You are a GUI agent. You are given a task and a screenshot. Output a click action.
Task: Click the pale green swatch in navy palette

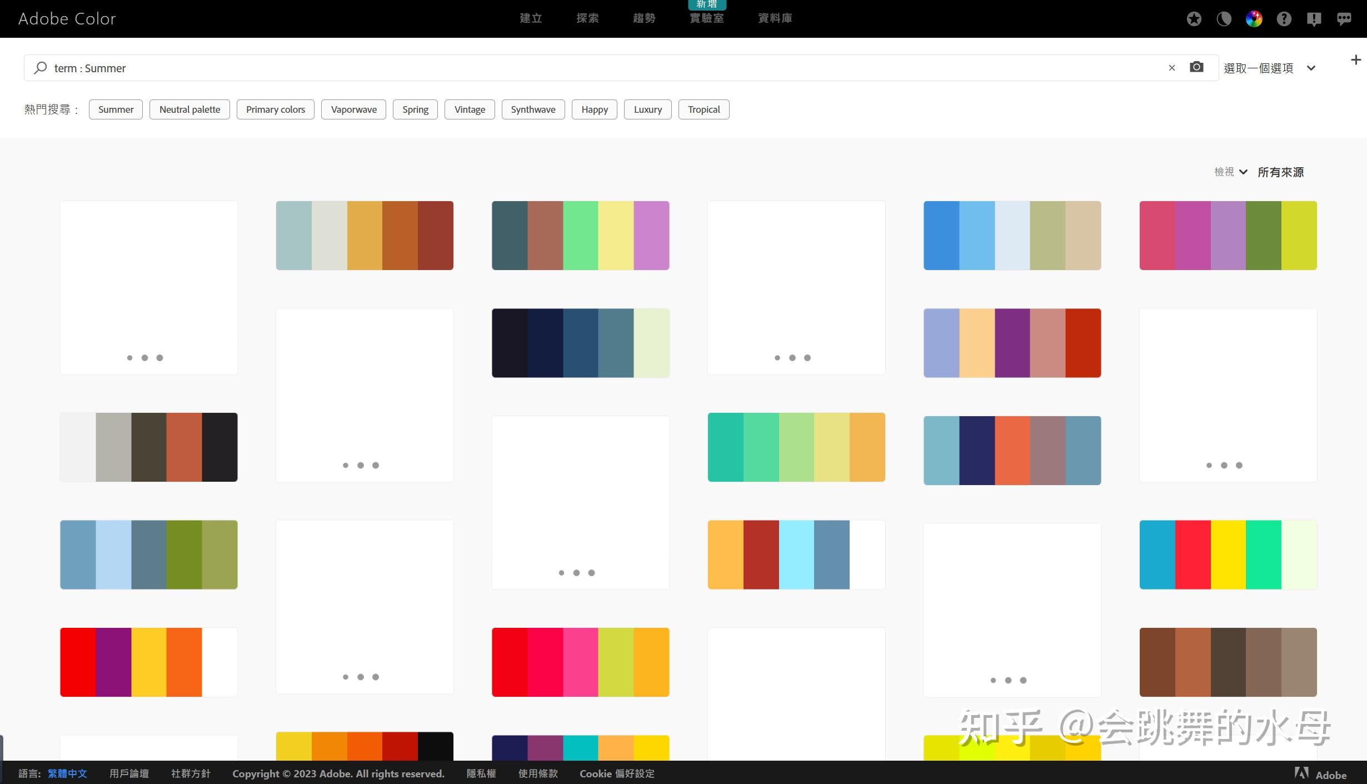coord(651,343)
